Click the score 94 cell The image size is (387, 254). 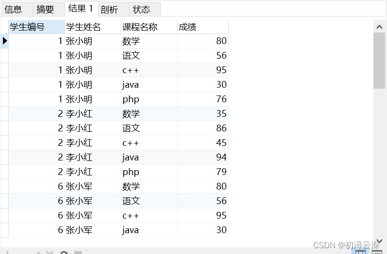coord(203,157)
